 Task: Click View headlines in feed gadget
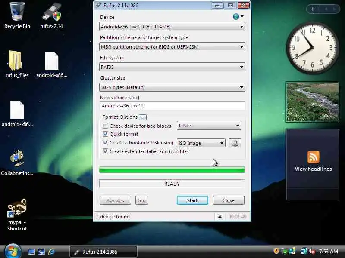(x=314, y=169)
